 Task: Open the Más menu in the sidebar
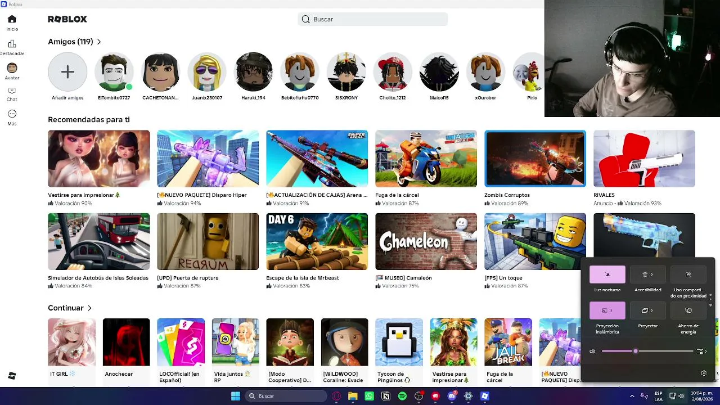coord(12,118)
